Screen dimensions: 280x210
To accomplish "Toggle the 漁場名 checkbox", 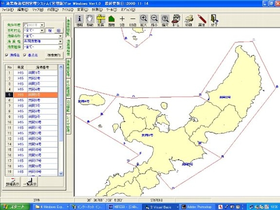I will pyautogui.click(x=7, y=55).
